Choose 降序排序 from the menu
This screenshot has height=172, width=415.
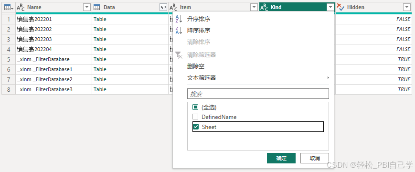[x=199, y=31]
